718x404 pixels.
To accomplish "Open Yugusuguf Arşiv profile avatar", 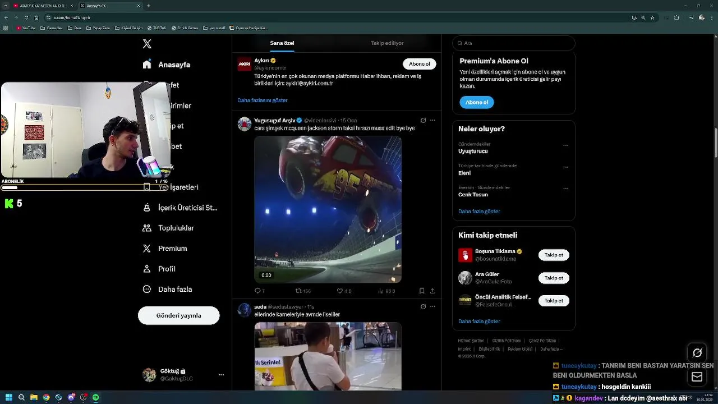I will coord(245,124).
